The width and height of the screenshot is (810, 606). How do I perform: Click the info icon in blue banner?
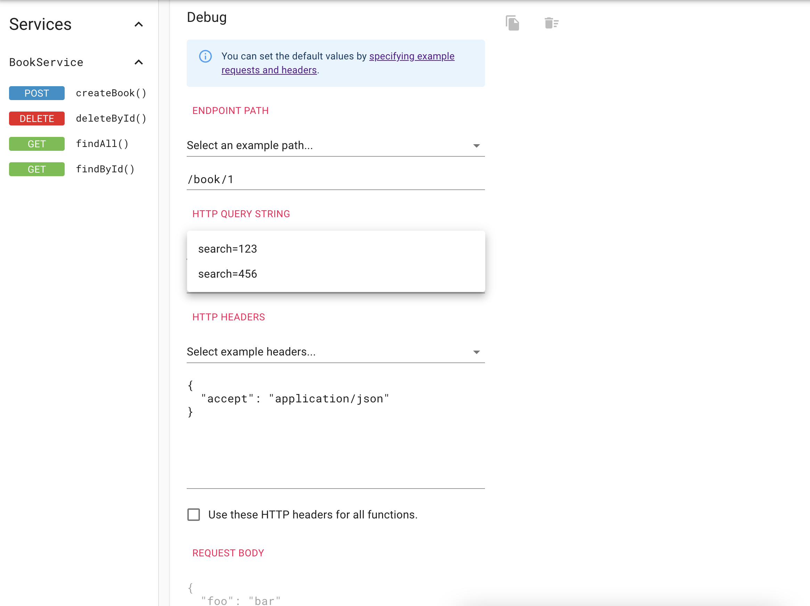tap(205, 56)
